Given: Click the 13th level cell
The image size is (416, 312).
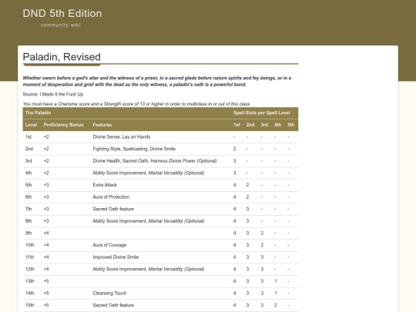Looking at the screenshot, I should [30, 281].
